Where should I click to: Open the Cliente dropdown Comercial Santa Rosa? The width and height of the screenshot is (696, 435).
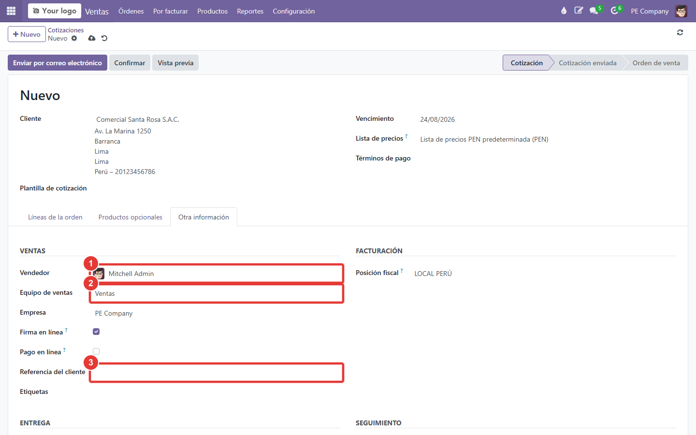(217, 119)
